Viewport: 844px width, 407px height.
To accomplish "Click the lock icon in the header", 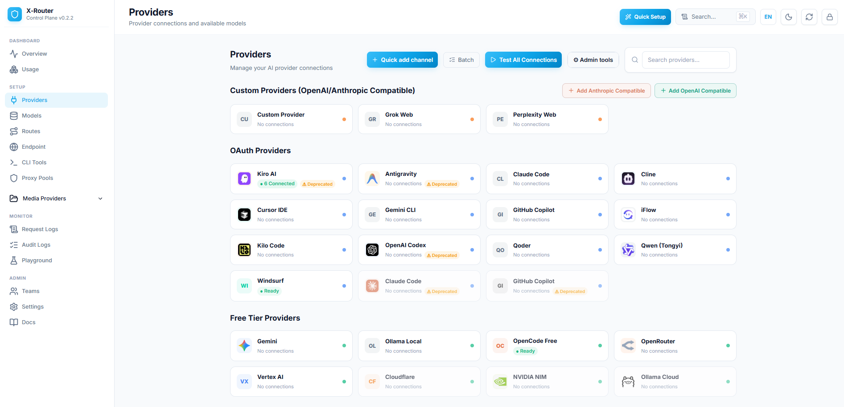I will pyautogui.click(x=830, y=17).
